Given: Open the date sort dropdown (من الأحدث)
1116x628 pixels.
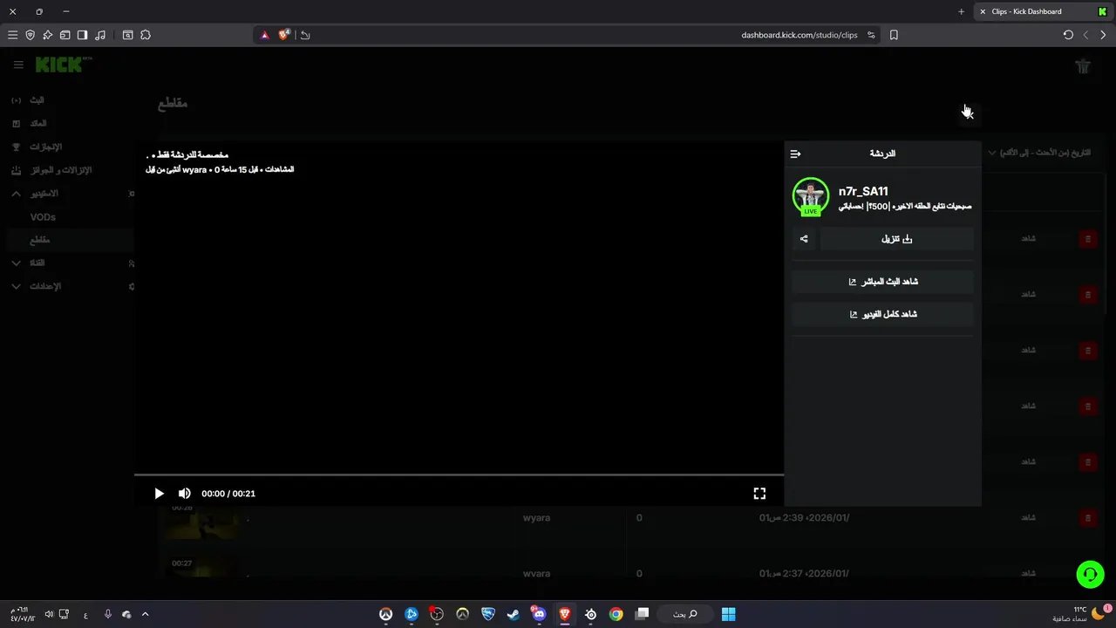Looking at the screenshot, I should coord(1039,153).
